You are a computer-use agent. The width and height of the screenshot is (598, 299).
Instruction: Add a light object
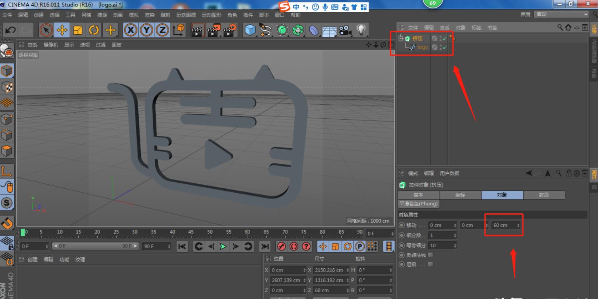361,30
